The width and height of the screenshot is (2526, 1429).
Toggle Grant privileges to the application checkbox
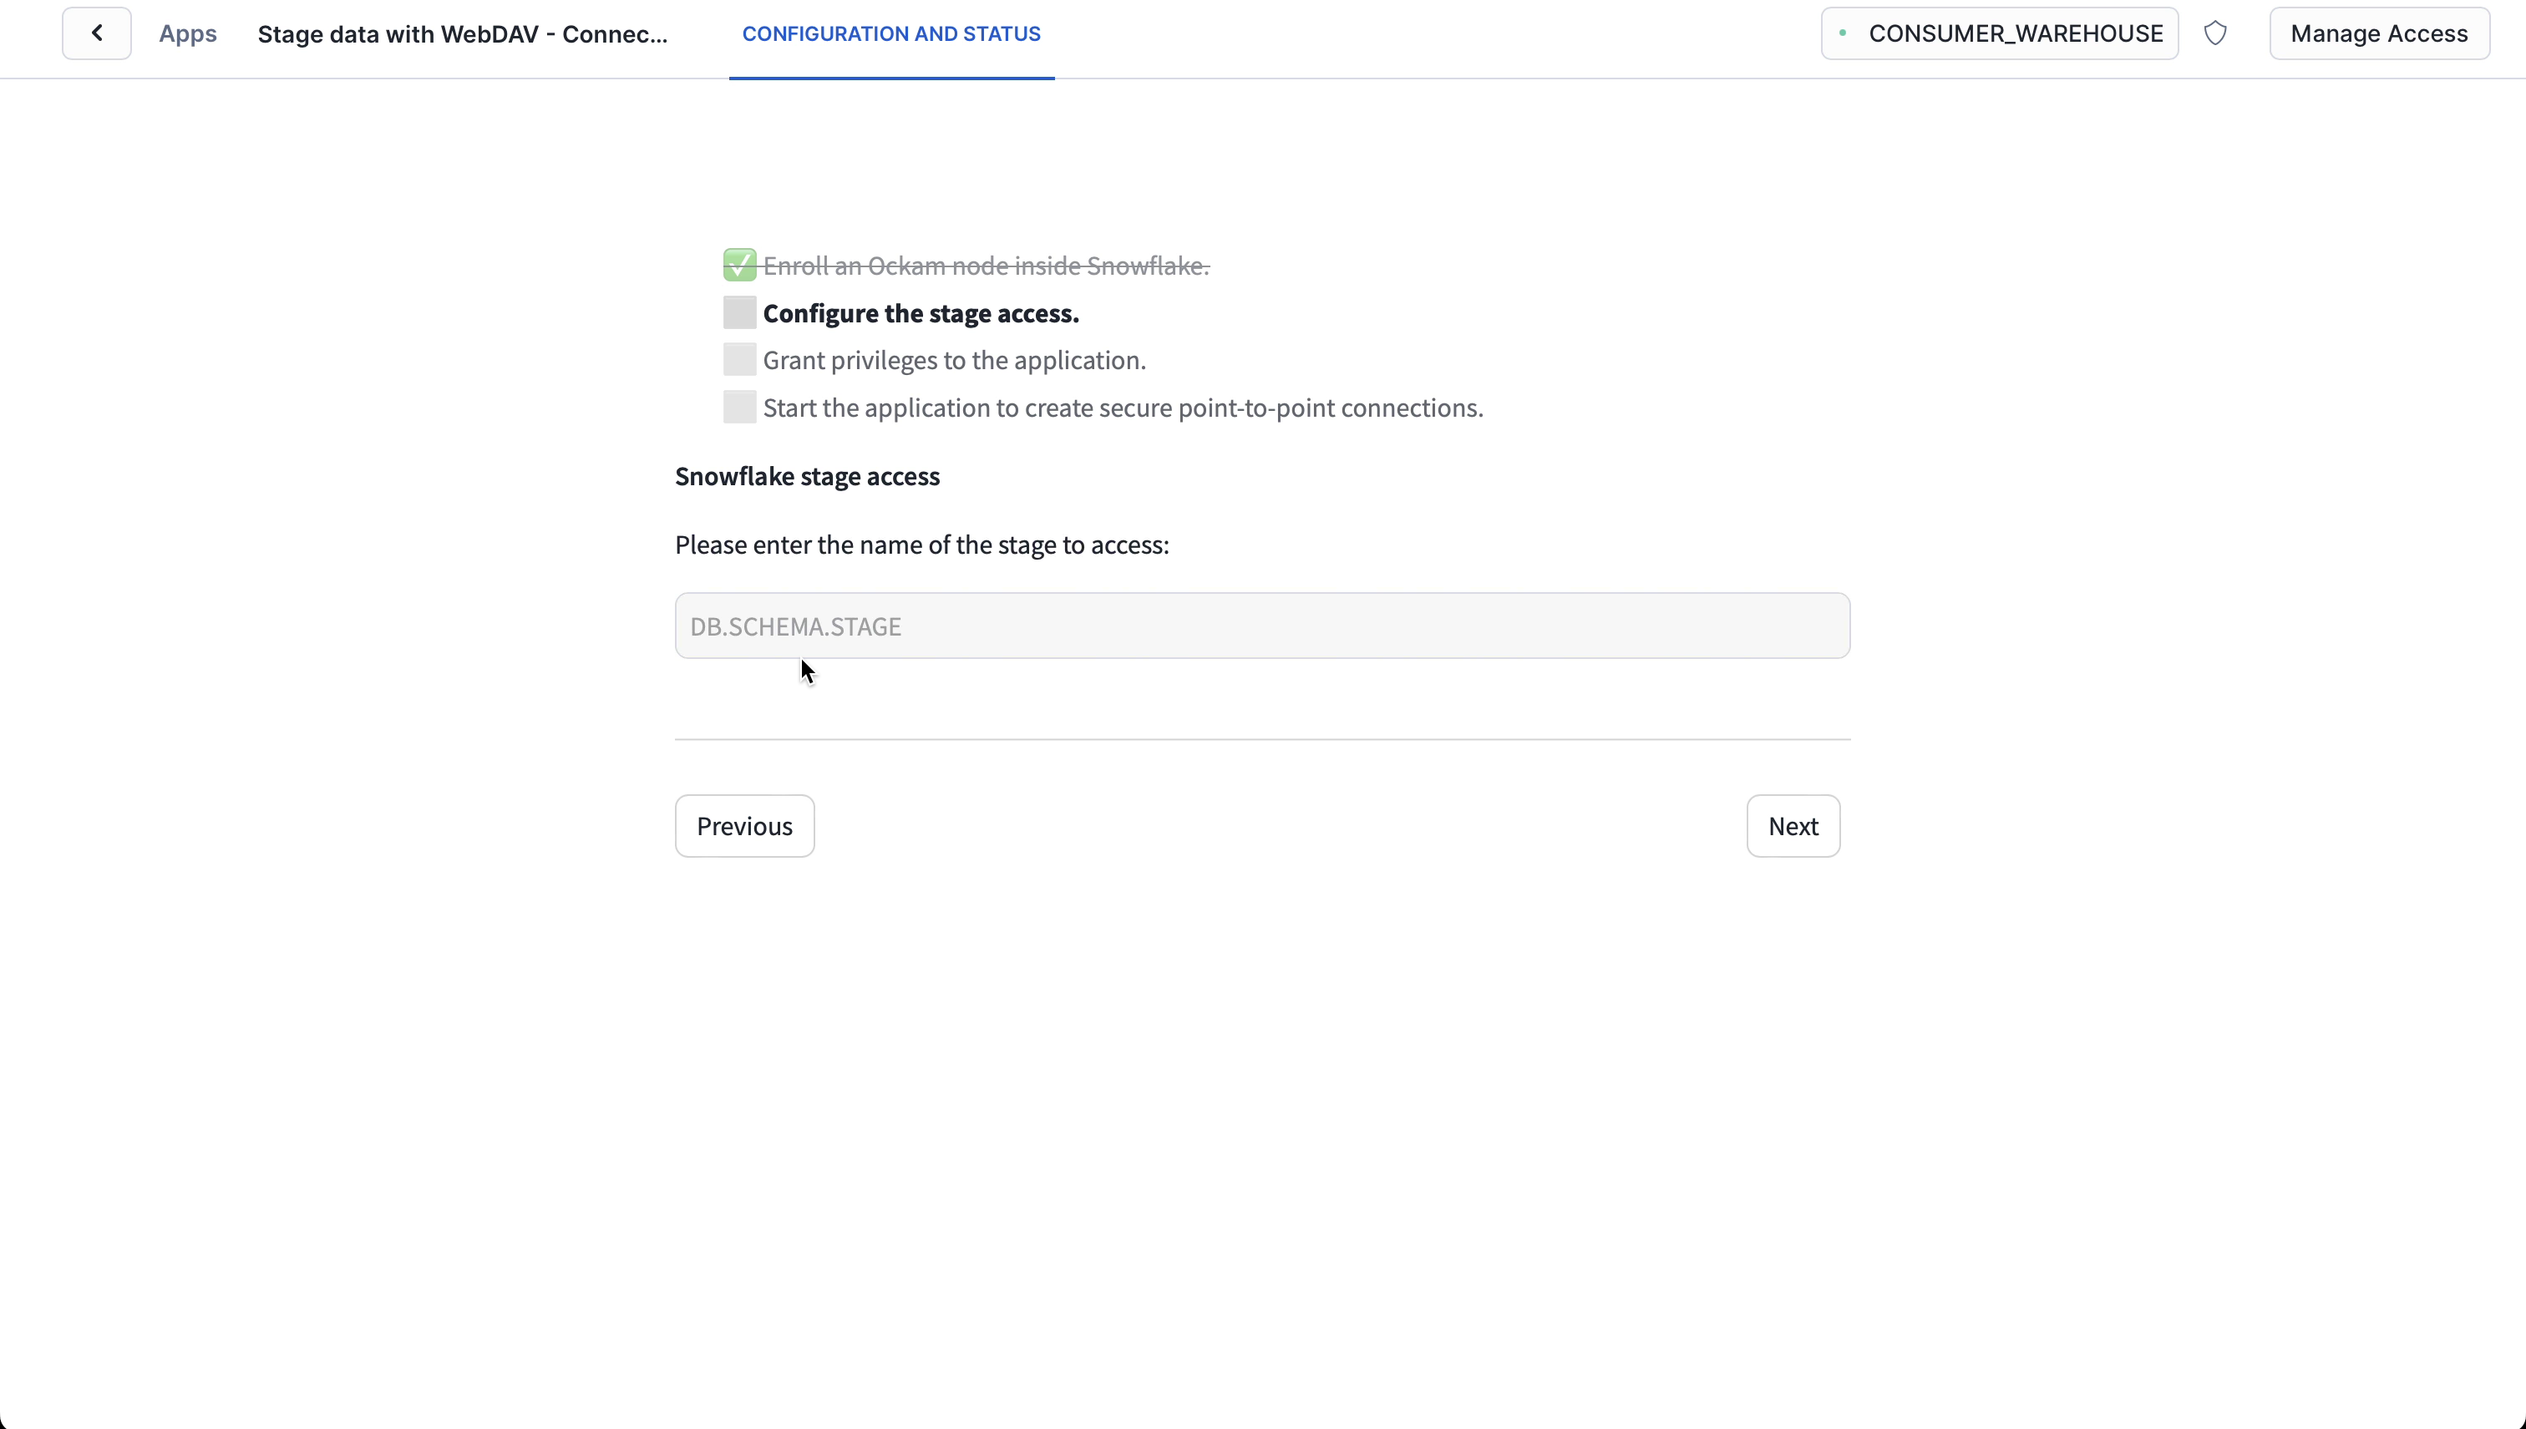pyautogui.click(x=739, y=359)
